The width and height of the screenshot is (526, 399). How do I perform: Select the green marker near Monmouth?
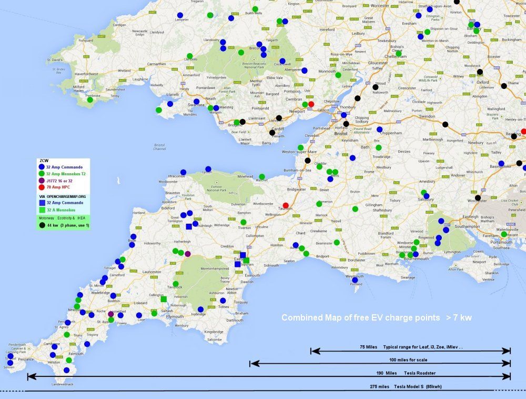(338, 75)
